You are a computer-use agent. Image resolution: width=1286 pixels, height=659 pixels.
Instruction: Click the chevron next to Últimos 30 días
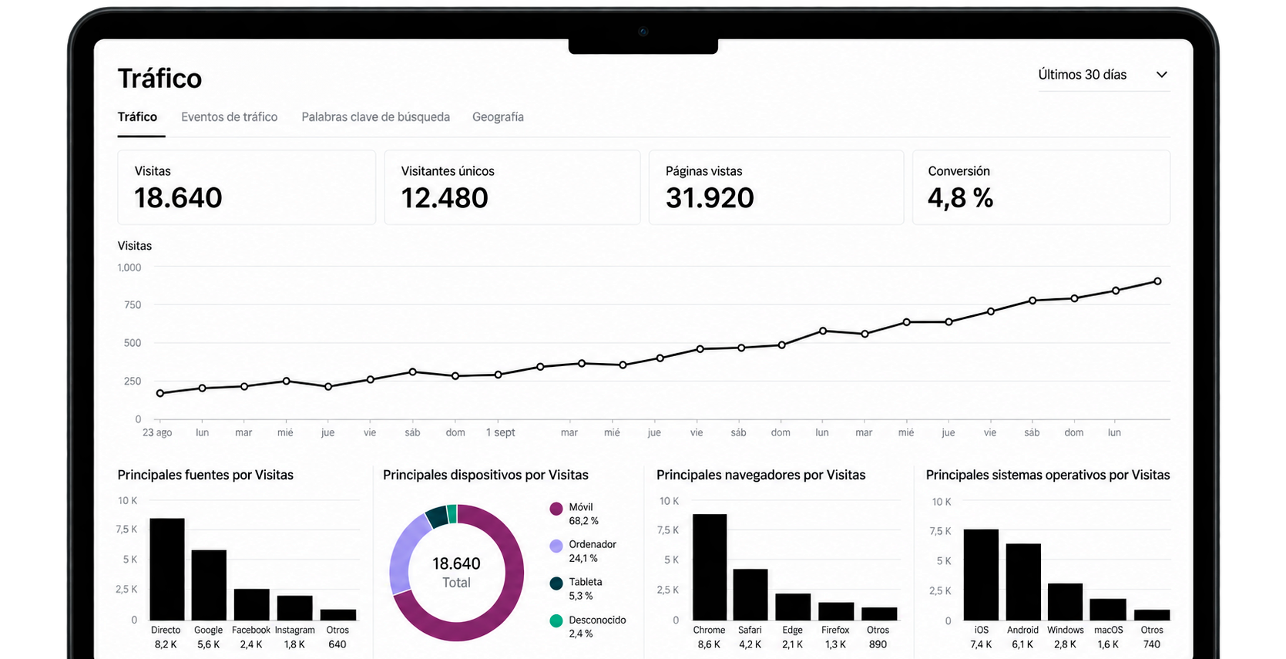pos(1162,75)
